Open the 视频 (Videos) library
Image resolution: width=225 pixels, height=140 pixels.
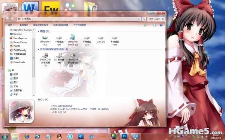14,74
